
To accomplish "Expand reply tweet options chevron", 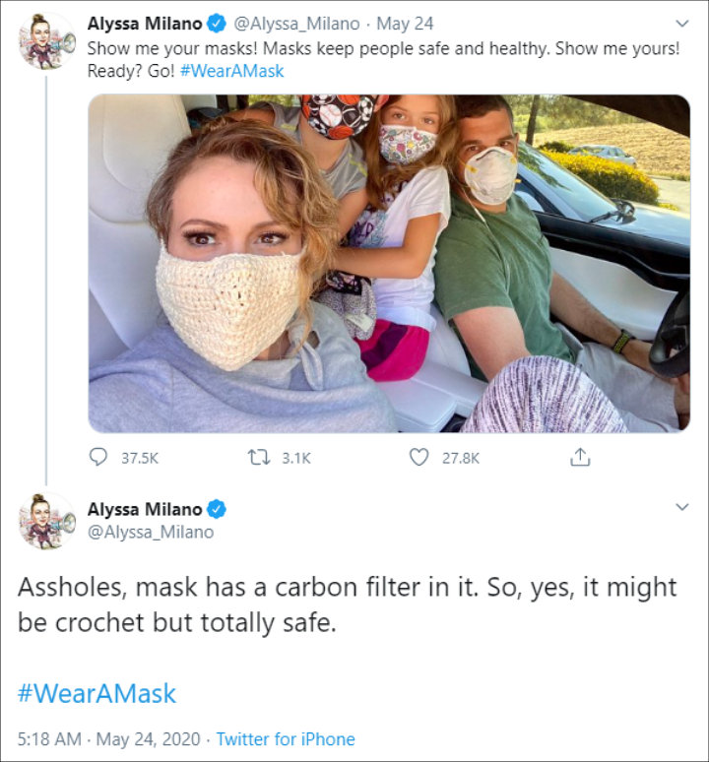I will coord(681,507).
